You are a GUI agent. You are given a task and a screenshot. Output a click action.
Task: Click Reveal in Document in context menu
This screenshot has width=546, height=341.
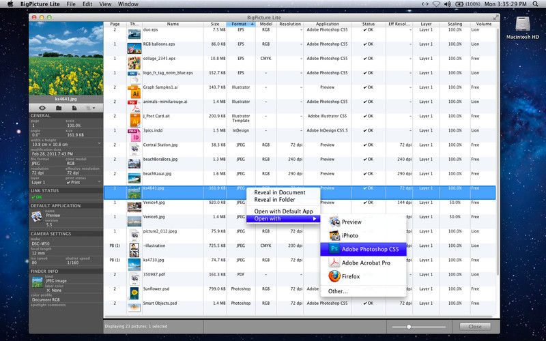pos(283,192)
